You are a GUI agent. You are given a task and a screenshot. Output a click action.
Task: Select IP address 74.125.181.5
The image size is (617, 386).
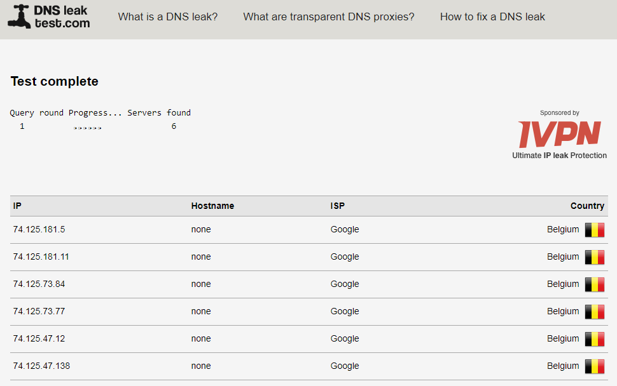click(39, 230)
